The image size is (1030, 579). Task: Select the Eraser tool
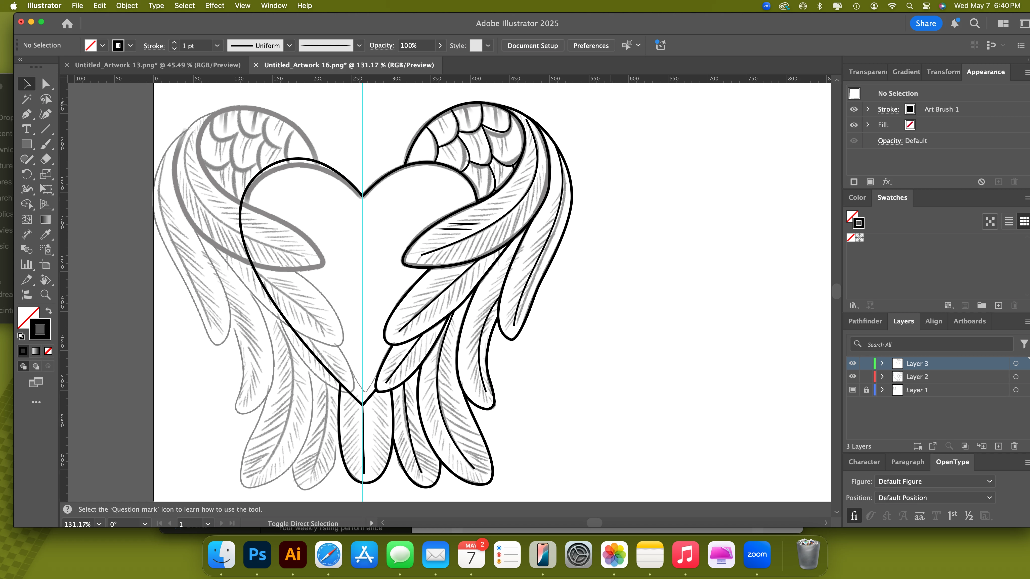(46, 159)
